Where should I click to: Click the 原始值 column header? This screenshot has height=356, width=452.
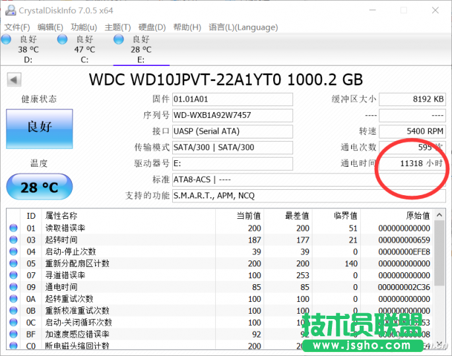pyautogui.click(x=417, y=216)
